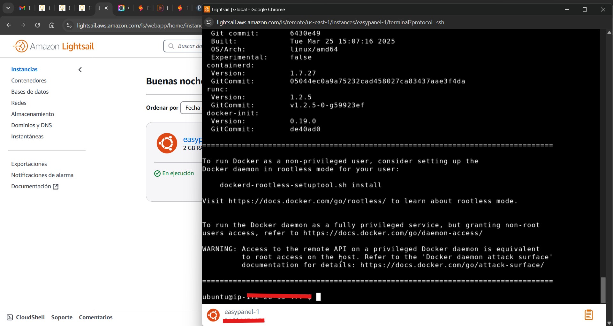Open Instantáneas in the sidebar

tap(27, 136)
